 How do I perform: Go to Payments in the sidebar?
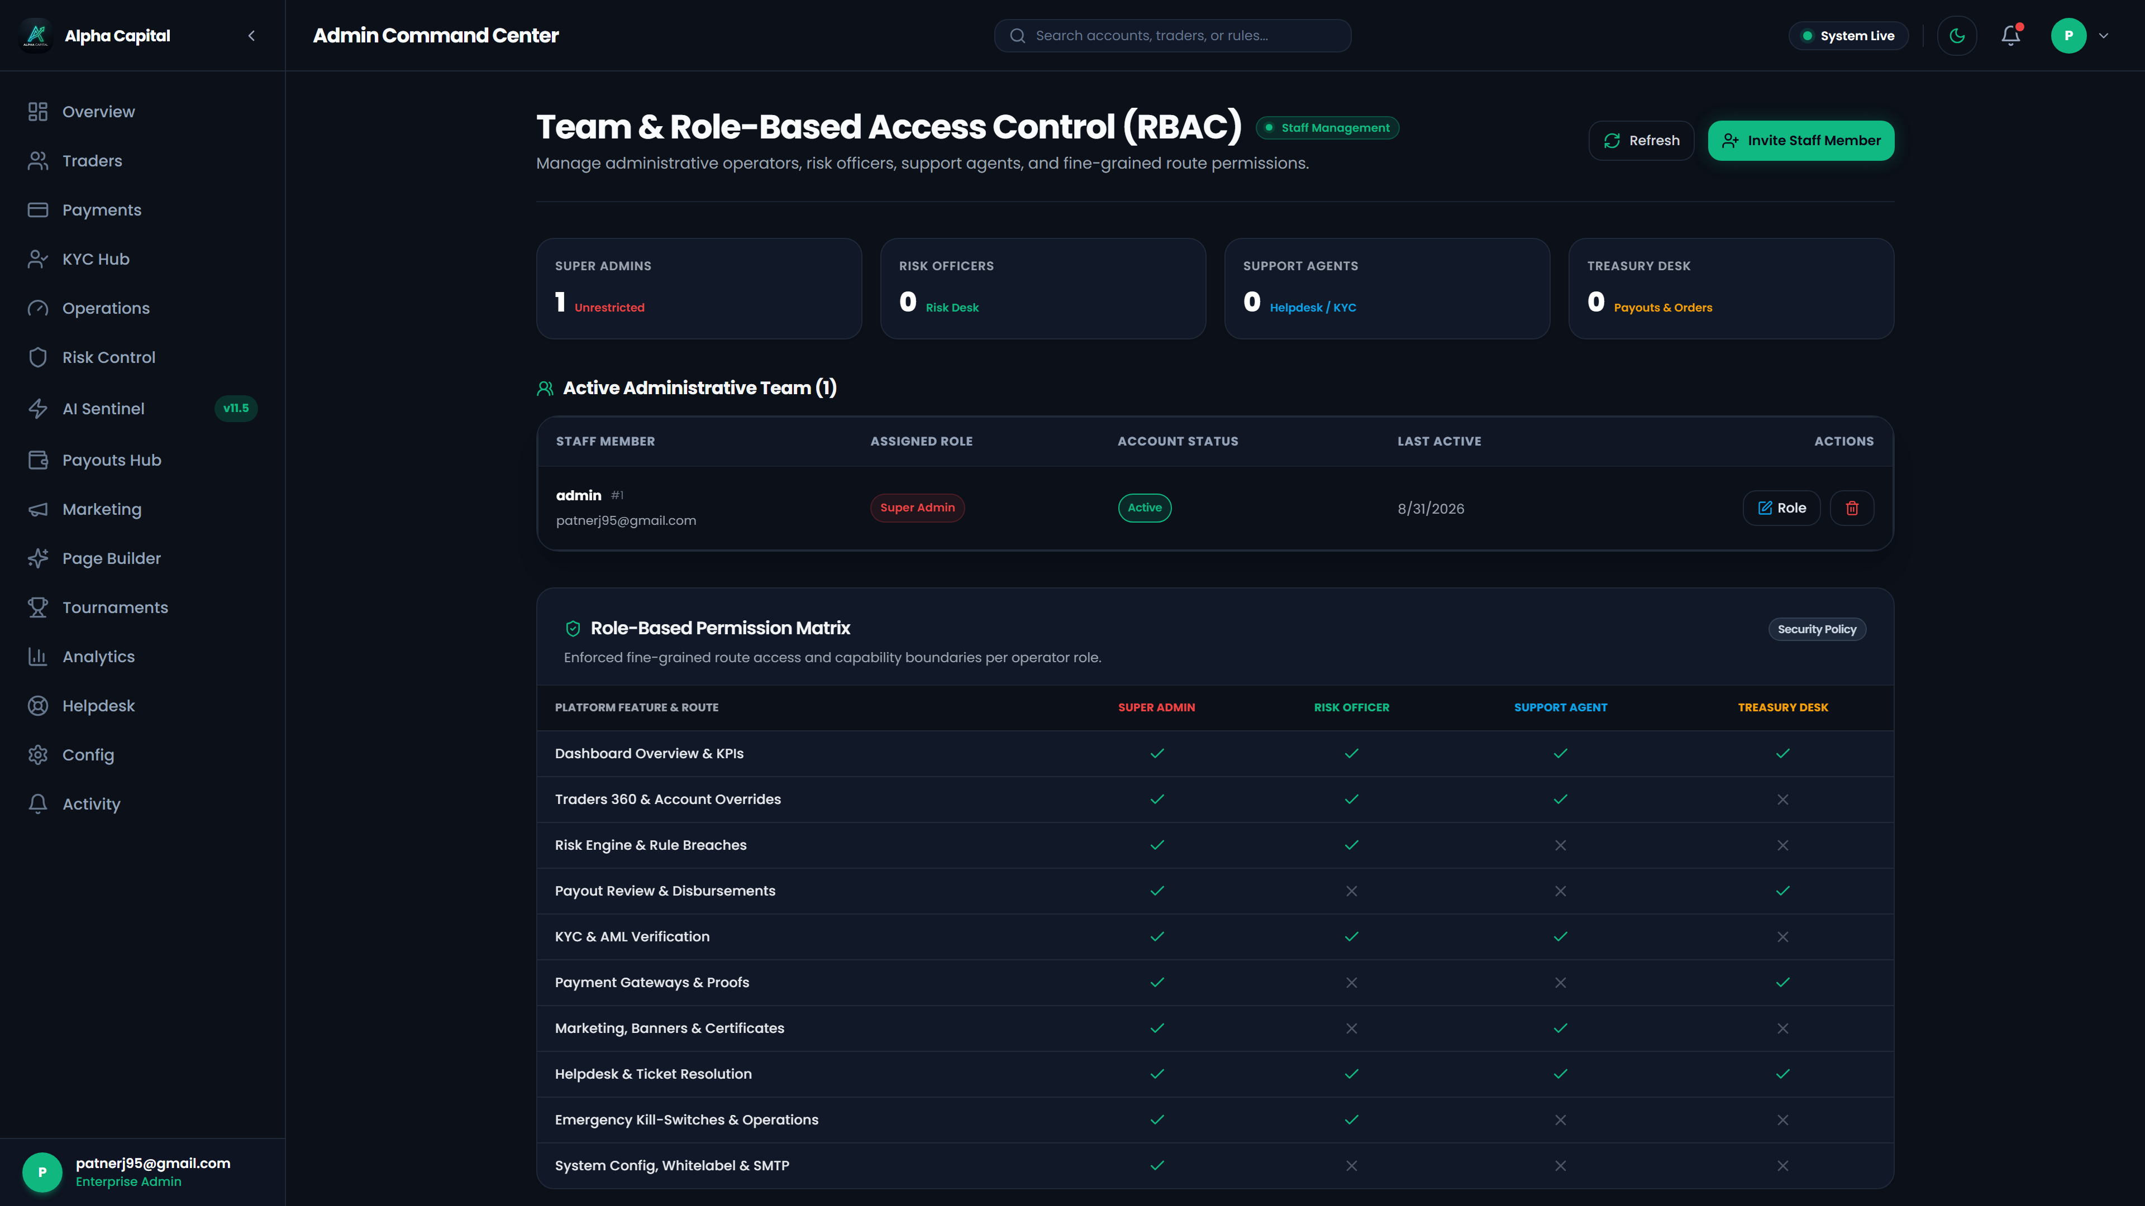point(142,210)
